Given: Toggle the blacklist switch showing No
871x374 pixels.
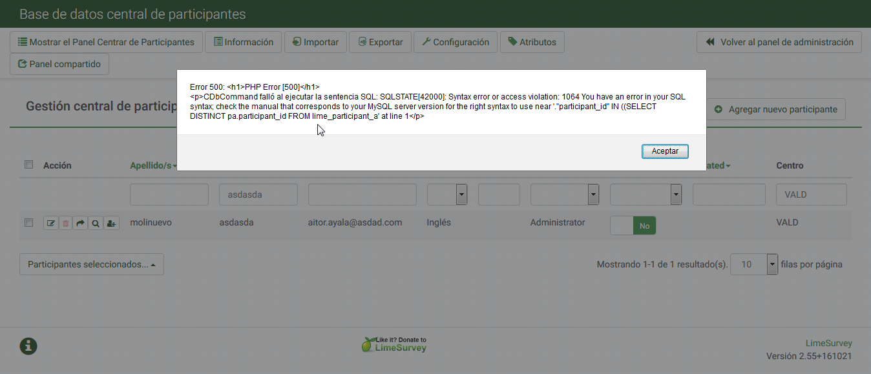Looking at the screenshot, I should coord(633,225).
